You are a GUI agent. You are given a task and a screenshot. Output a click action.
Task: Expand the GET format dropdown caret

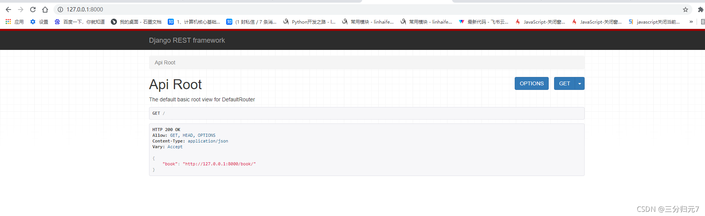[x=580, y=83]
